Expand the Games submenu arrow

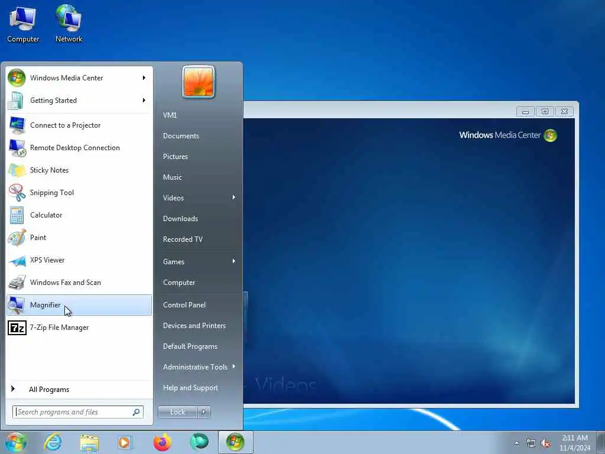[233, 261]
